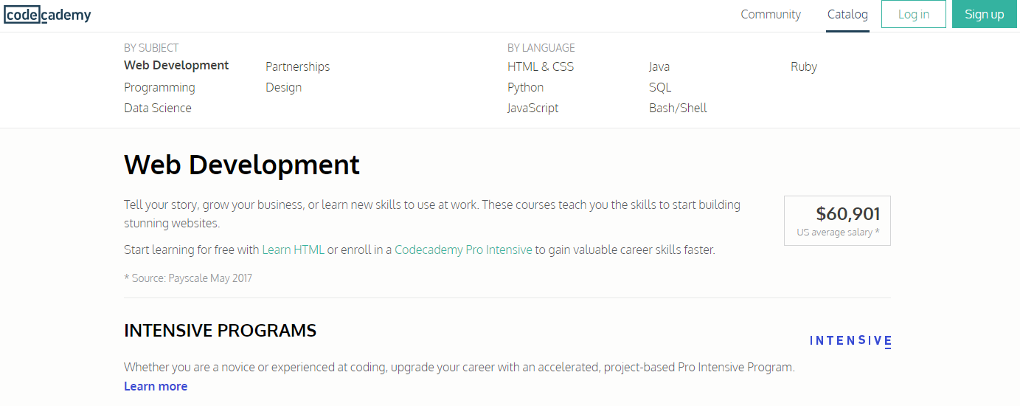Image resolution: width=1020 pixels, height=406 pixels.
Task: Click the INTENSIVE badge logo
Action: click(850, 341)
